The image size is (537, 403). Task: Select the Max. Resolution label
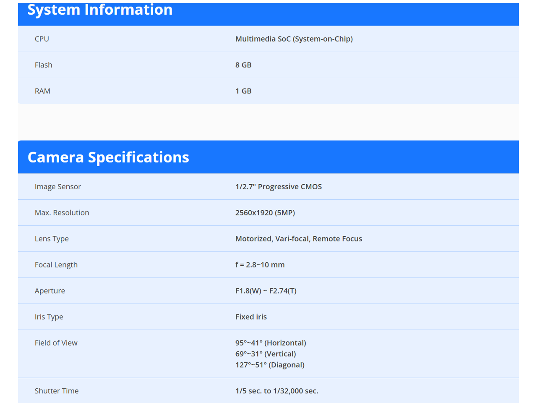pyautogui.click(x=62, y=213)
